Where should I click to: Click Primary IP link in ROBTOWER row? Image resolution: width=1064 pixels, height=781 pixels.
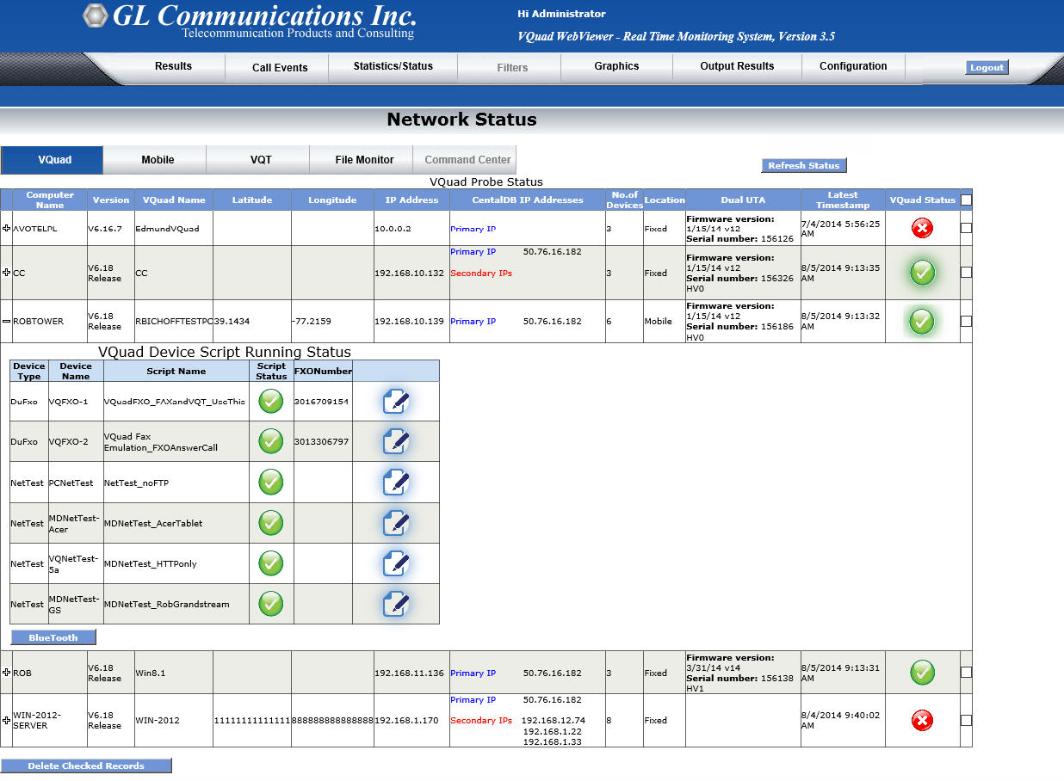[473, 322]
